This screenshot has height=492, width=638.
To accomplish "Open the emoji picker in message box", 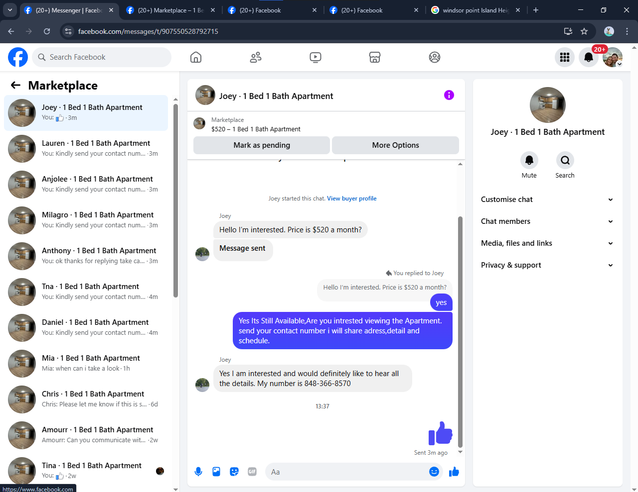I will click(x=434, y=472).
